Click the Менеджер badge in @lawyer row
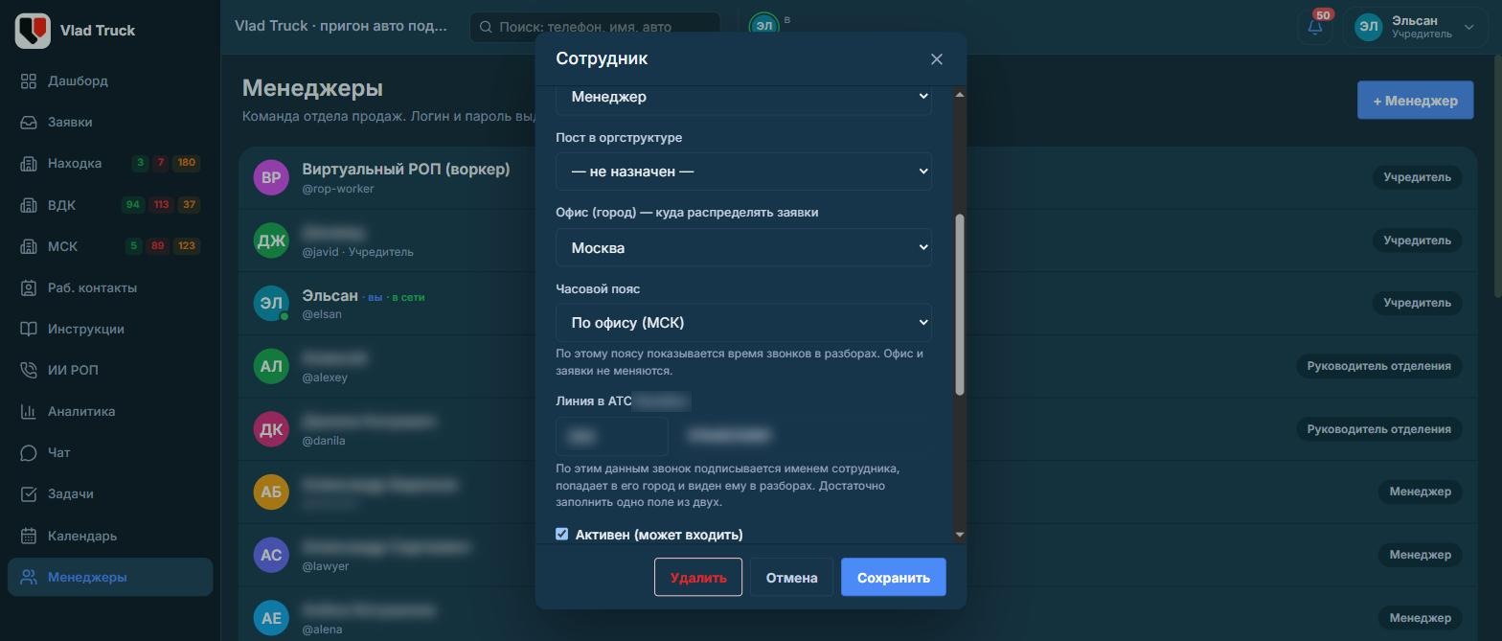Viewport: 1502px width, 641px height. pos(1421,555)
